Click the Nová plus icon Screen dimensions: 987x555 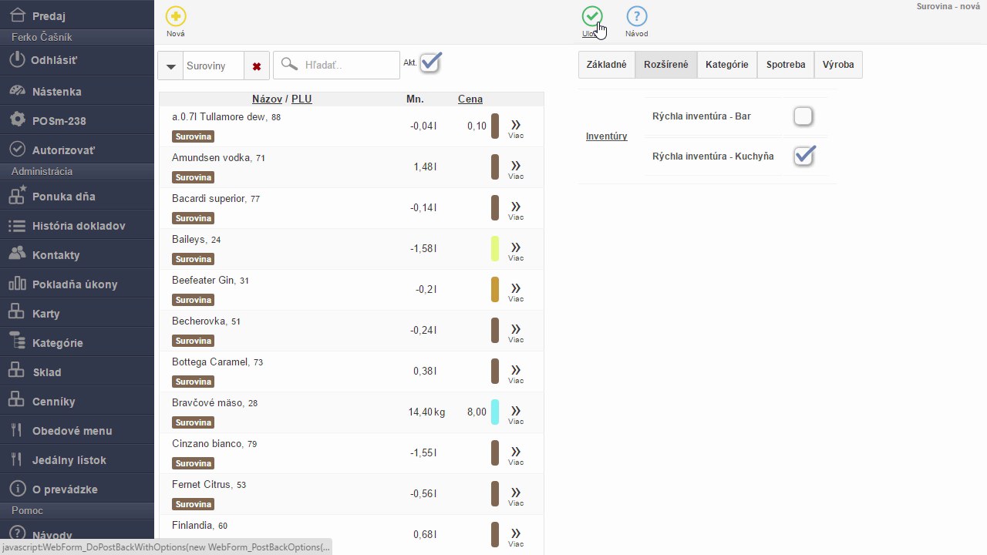tap(176, 17)
